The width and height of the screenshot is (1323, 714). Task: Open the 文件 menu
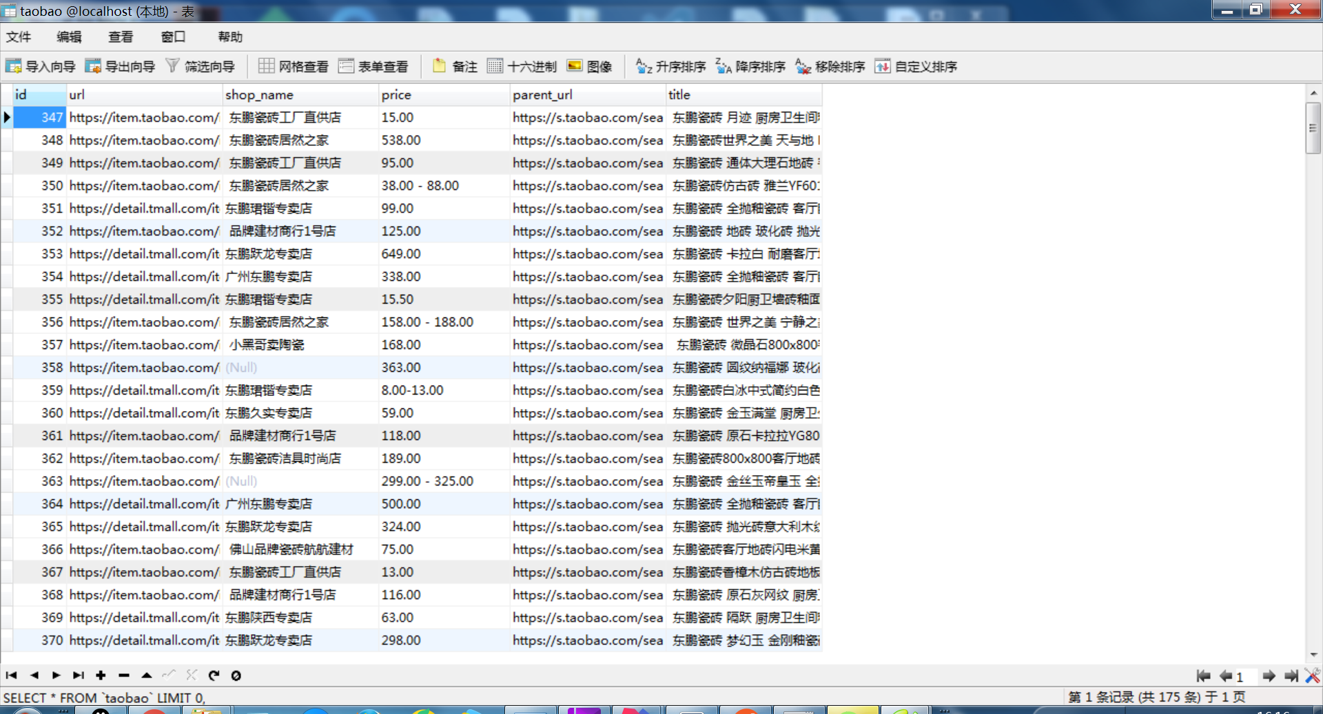coord(19,36)
